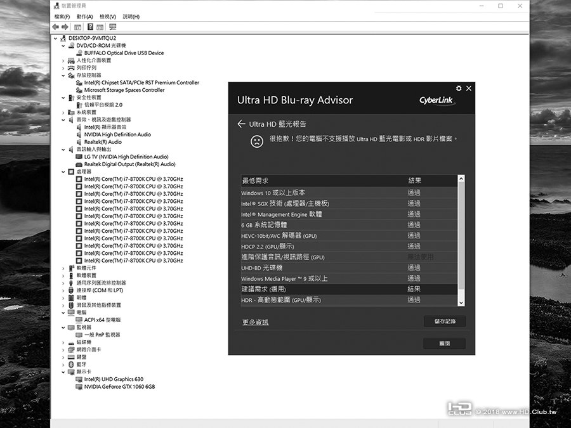Expand 鍵盤 category

point(63,357)
